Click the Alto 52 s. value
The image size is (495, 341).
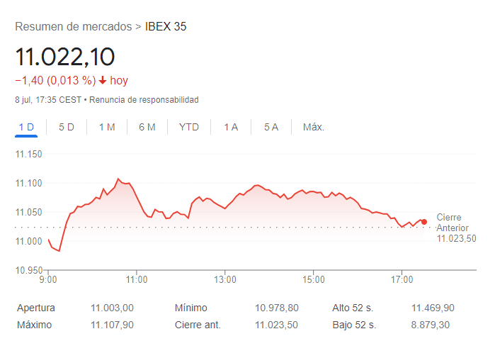(x=433, y=308)
